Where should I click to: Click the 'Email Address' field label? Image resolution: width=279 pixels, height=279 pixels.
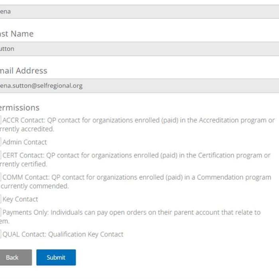[23, 71]
